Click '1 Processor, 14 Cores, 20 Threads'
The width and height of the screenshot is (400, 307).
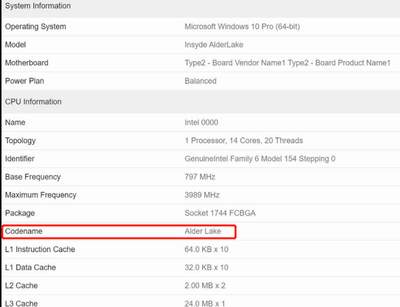coord(244,140)
